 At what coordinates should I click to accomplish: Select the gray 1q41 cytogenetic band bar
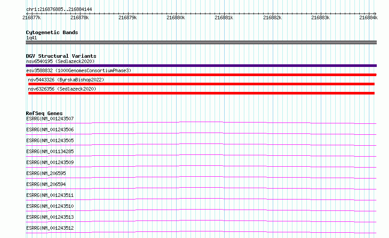point(201,42)
